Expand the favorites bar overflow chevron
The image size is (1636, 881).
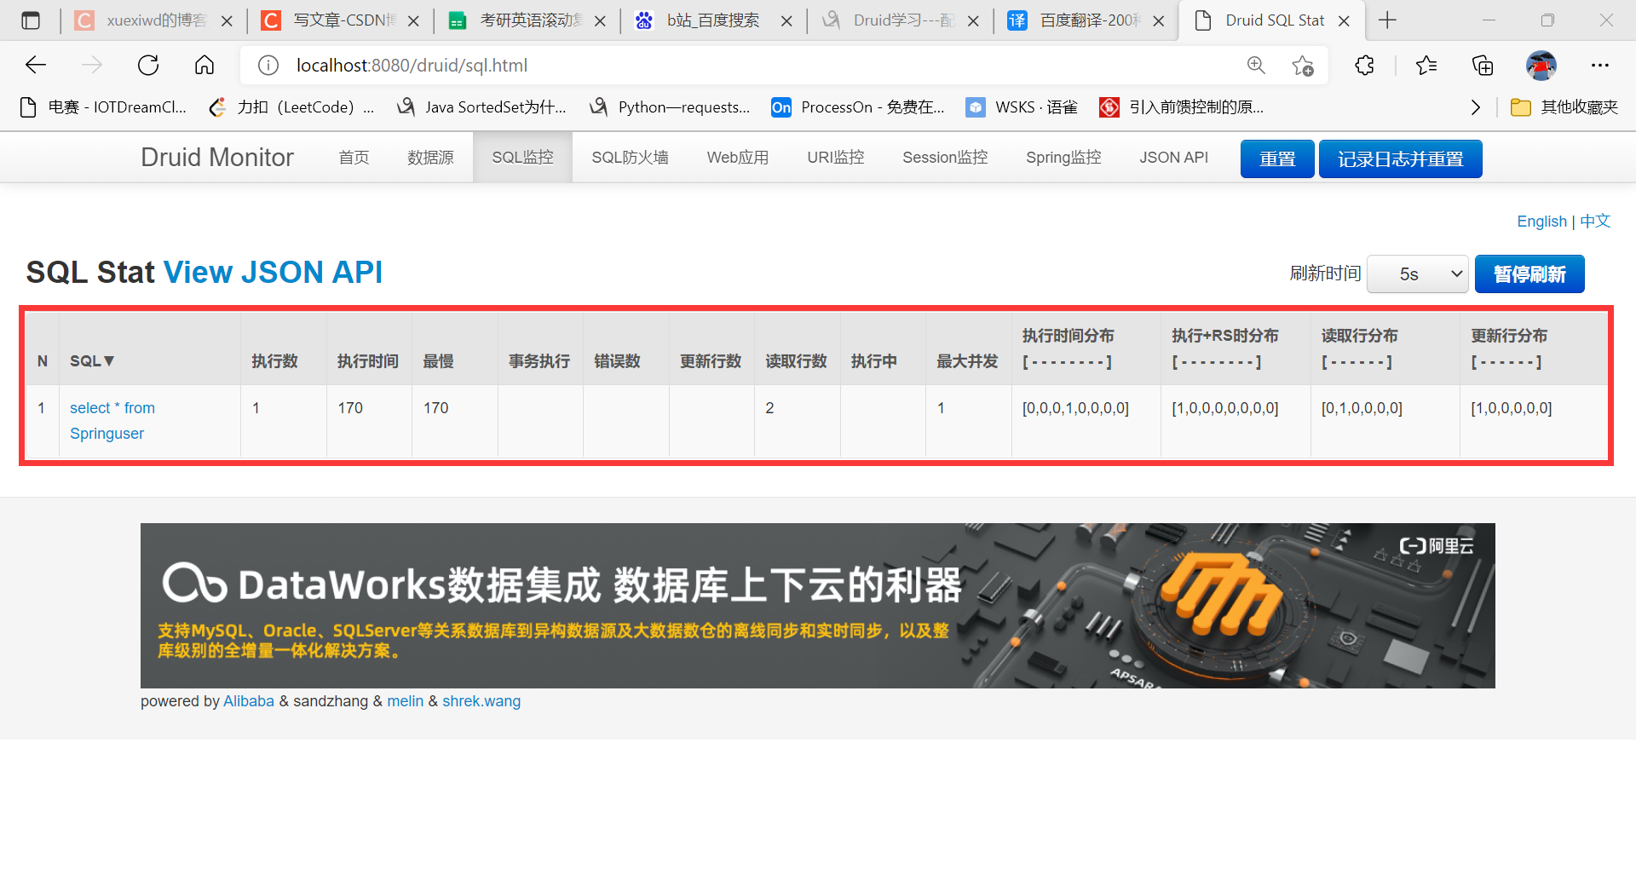click(1476, 107)
